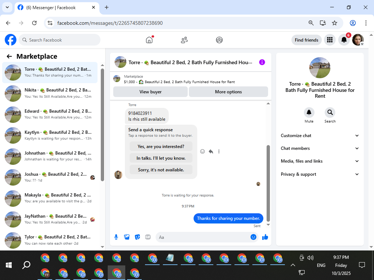Open Kaytlyn conversation in chat list

50,135
